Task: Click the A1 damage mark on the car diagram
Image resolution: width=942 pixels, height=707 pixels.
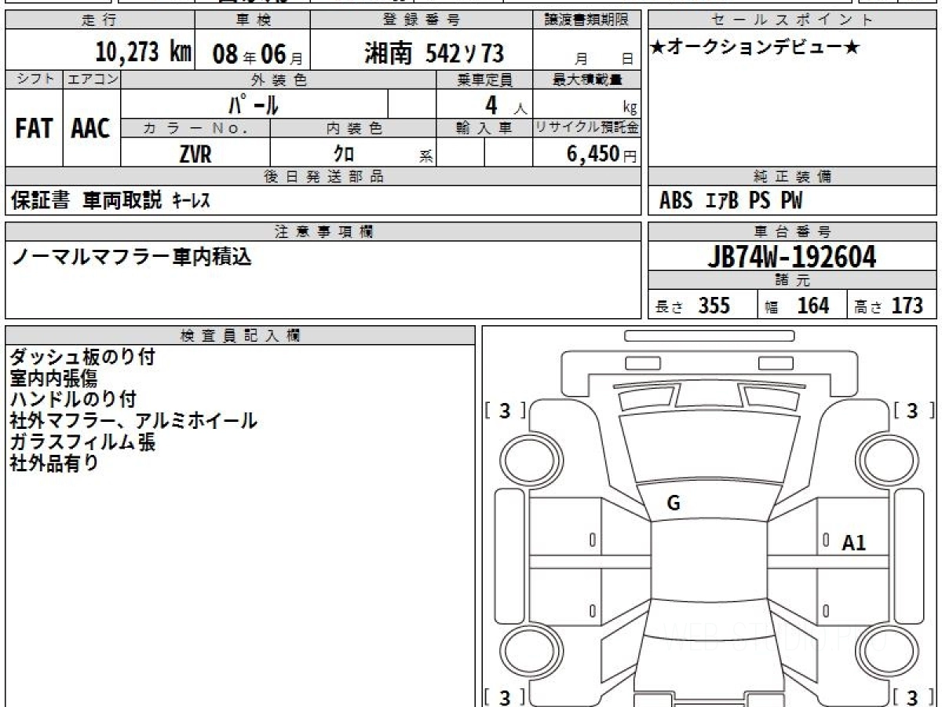Action: click(x=853, y=543)
